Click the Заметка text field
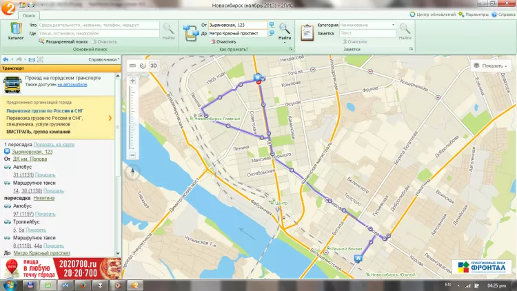This screenshot has height=291, width=517. tap(367, 33)
